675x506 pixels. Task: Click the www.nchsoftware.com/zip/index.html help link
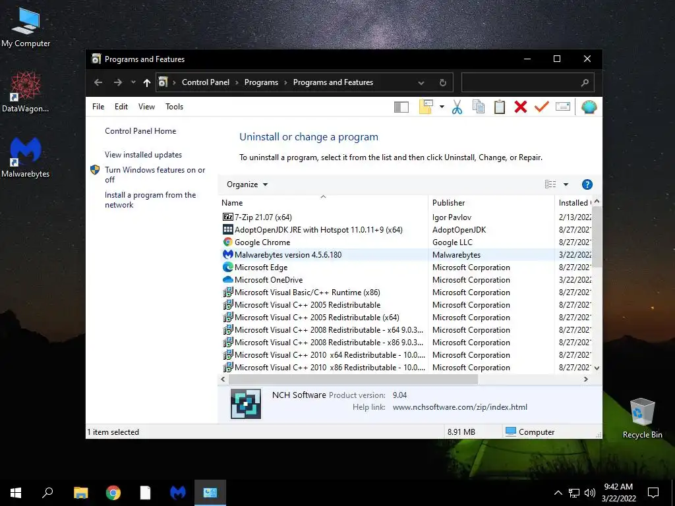[x=459, y=407]
